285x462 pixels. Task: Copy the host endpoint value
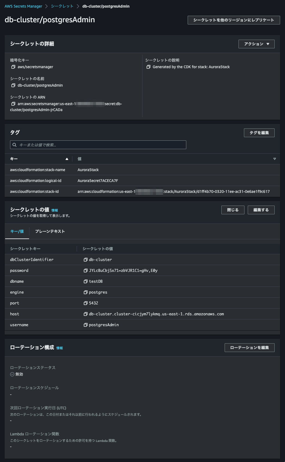85,314
